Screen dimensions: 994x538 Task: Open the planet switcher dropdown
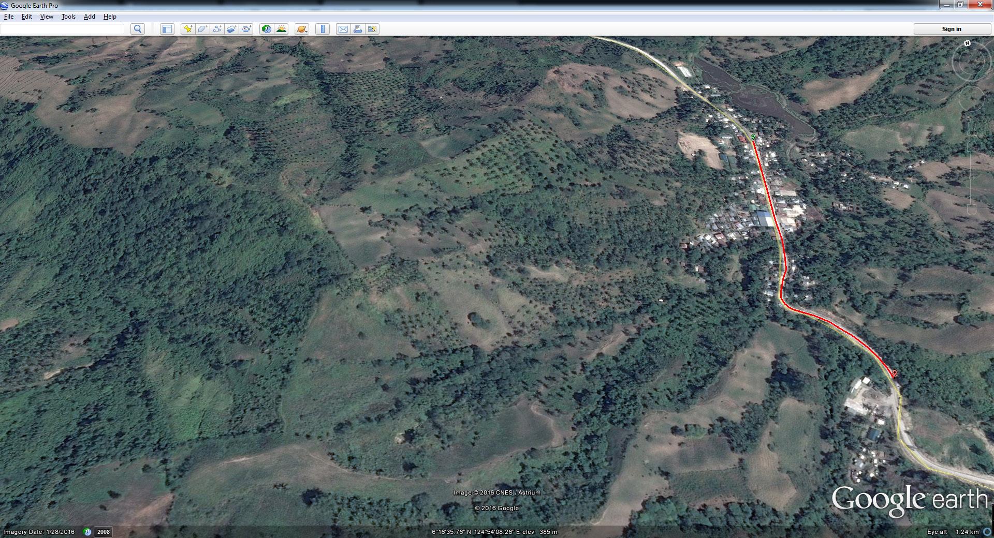click(x=302, y=29)
